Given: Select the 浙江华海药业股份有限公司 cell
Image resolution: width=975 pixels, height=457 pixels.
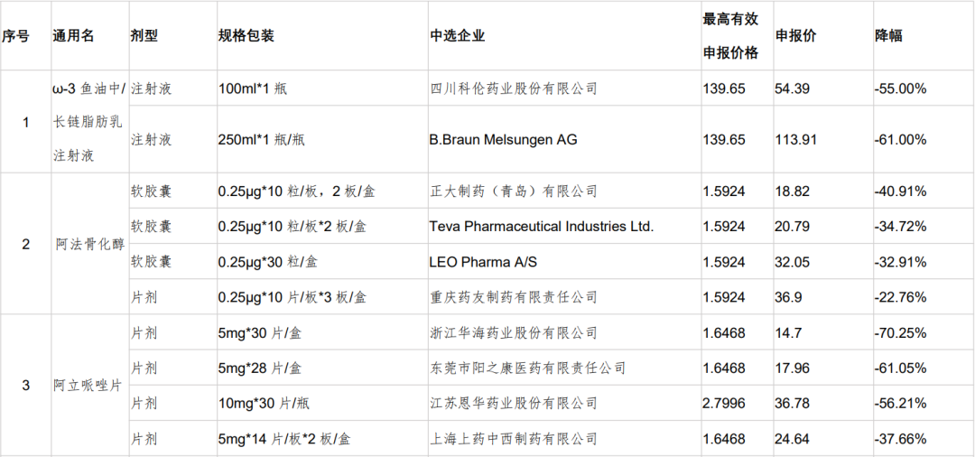Looking at the screenshot, I should (514, 333).
